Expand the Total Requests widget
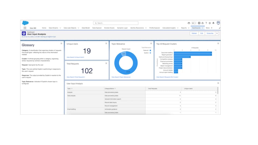Viewport: 258px width, 145px height. (106, 63)
